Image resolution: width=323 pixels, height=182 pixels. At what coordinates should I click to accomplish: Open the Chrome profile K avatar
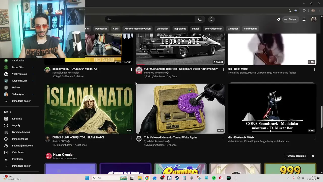(313, 11)
